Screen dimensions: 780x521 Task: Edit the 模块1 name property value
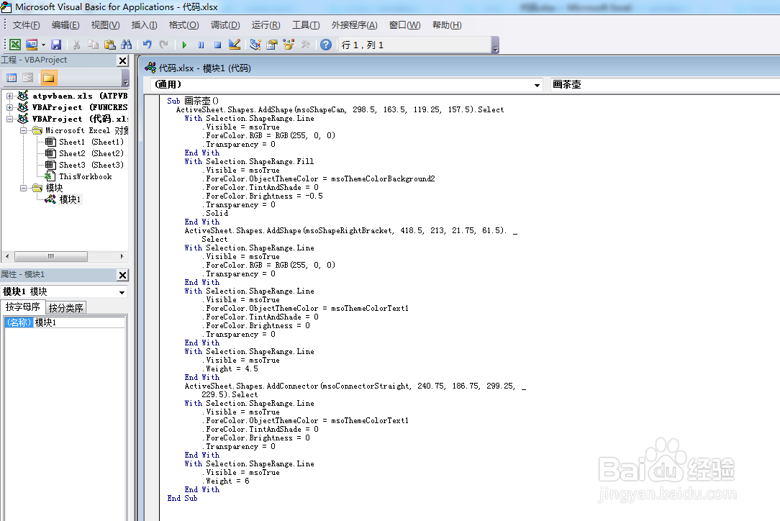(x=79, y=322)
